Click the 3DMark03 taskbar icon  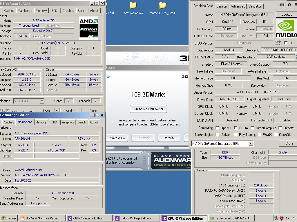pos(43,218)
